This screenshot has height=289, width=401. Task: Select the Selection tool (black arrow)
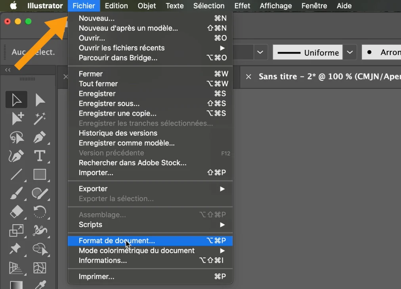pos(16,99)
